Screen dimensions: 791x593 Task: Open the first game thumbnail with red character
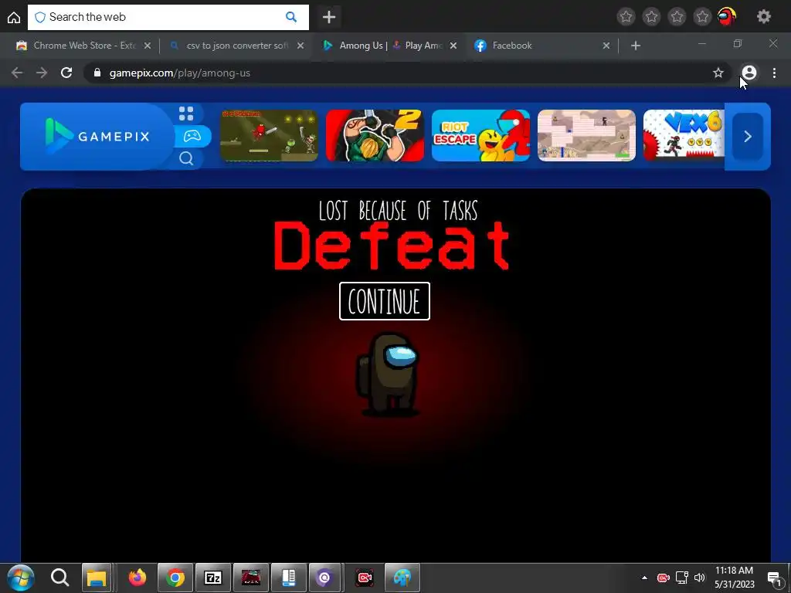[x=270, y=136]
